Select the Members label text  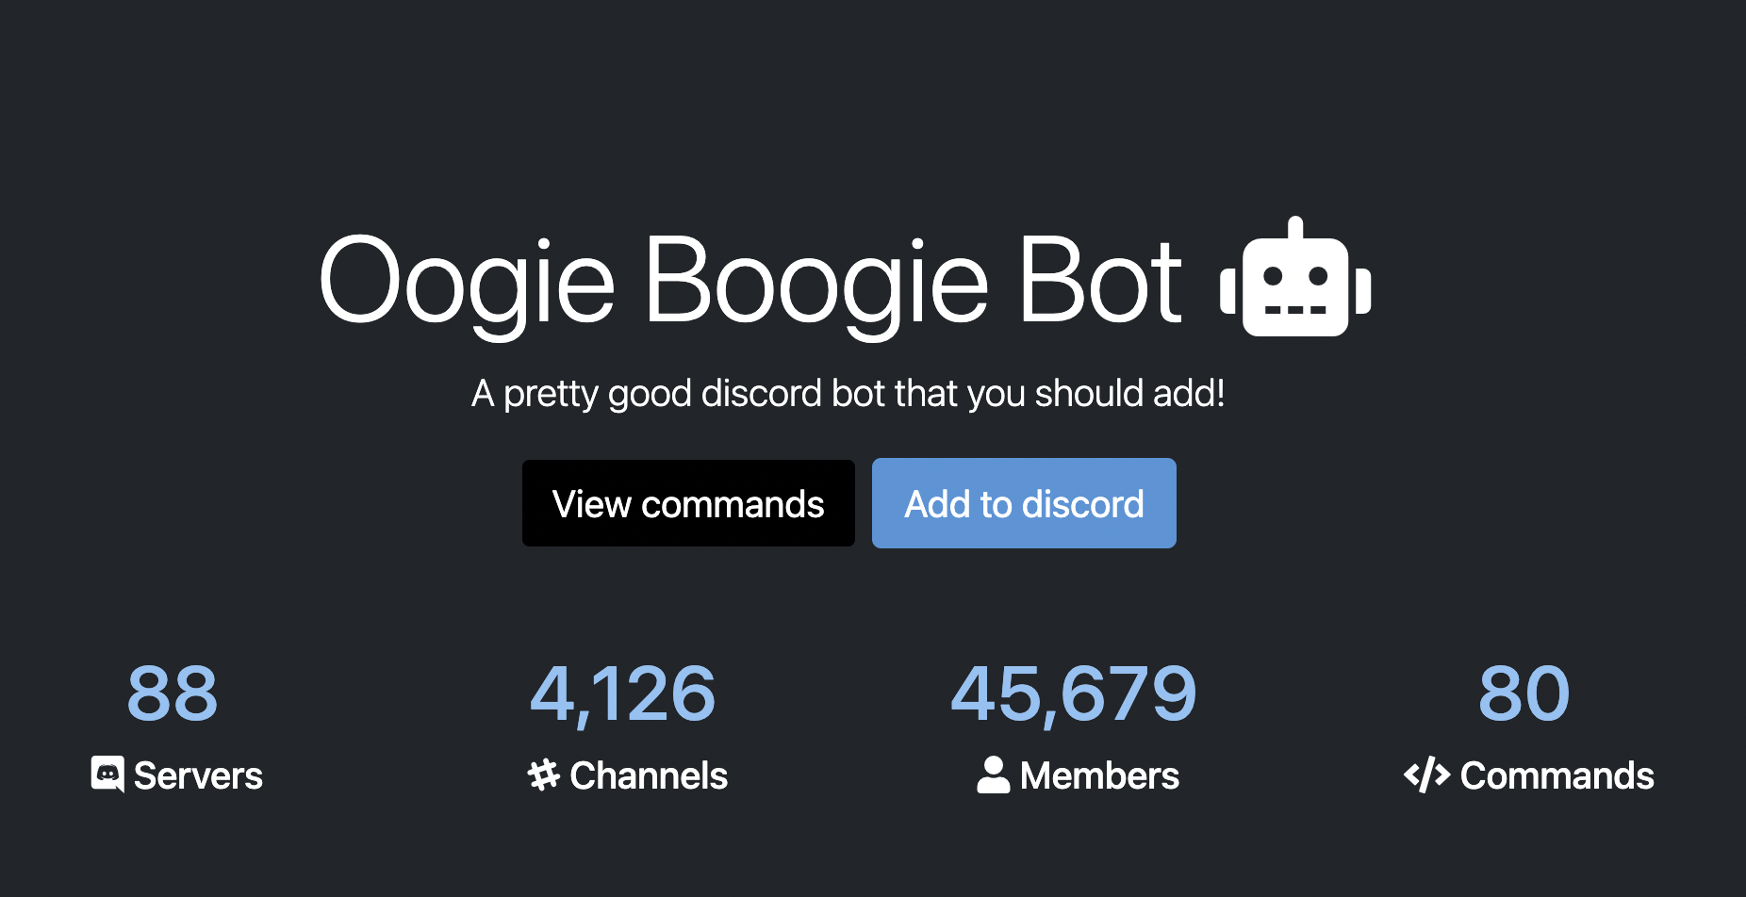point(1099,776)
